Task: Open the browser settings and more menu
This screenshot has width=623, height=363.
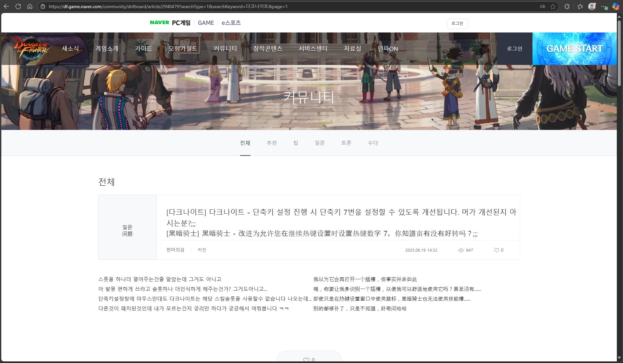Action: tap(604, 6)
